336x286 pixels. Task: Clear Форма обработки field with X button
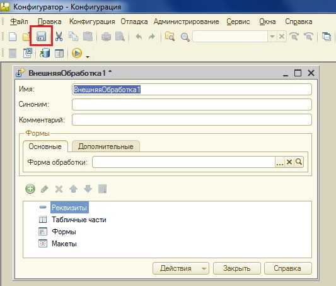(289, 162)
